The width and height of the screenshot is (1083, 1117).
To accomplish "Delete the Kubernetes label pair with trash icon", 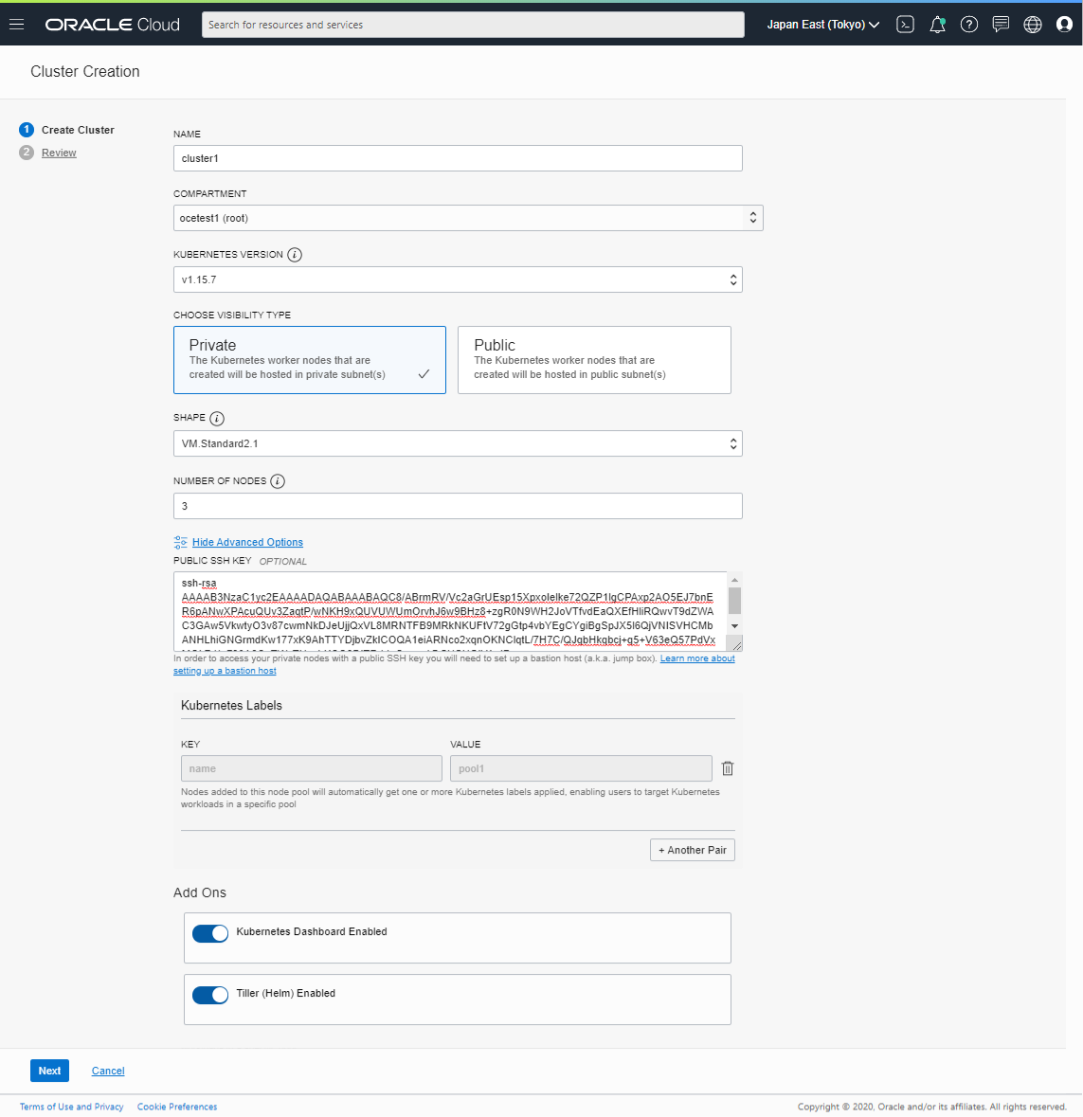I will 727,768.
